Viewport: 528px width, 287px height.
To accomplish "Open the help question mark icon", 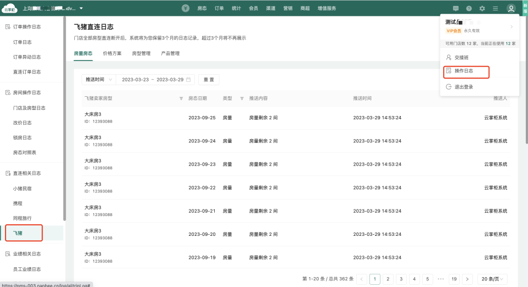I will [469, 9].
